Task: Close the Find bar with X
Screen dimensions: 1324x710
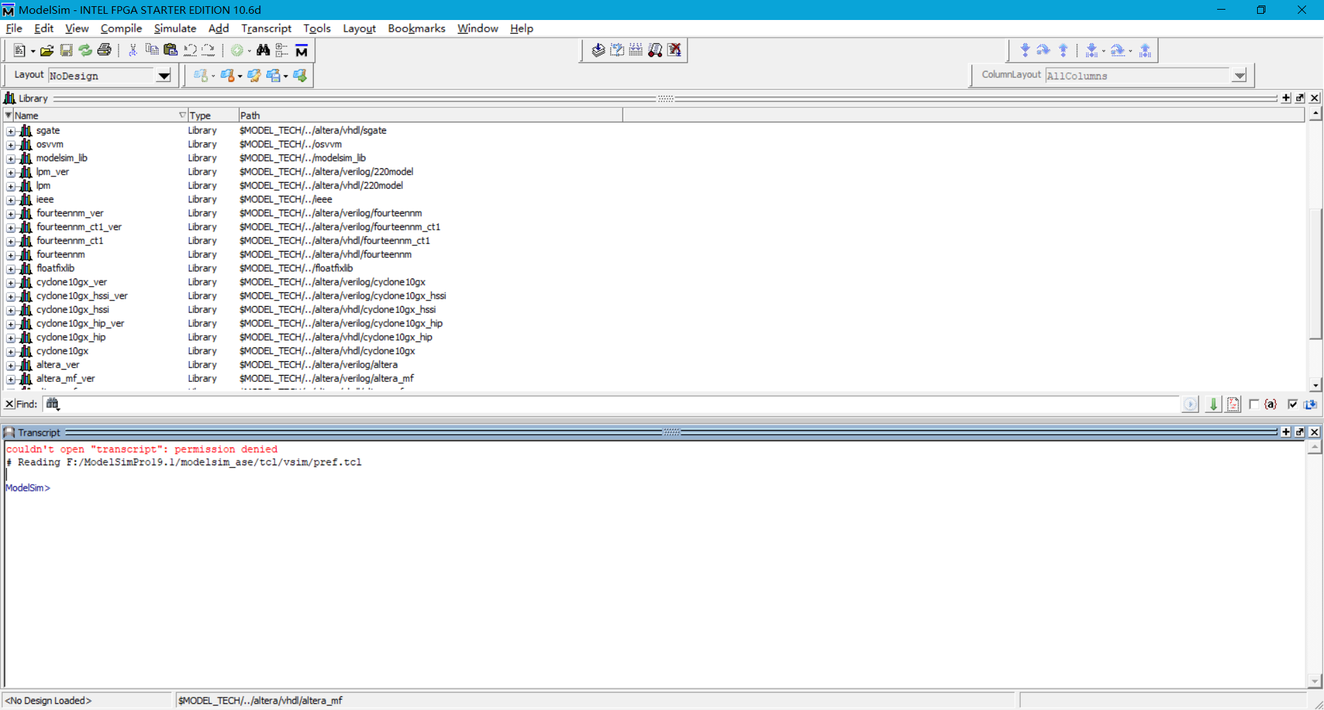Action: click(x=10, y=404)
